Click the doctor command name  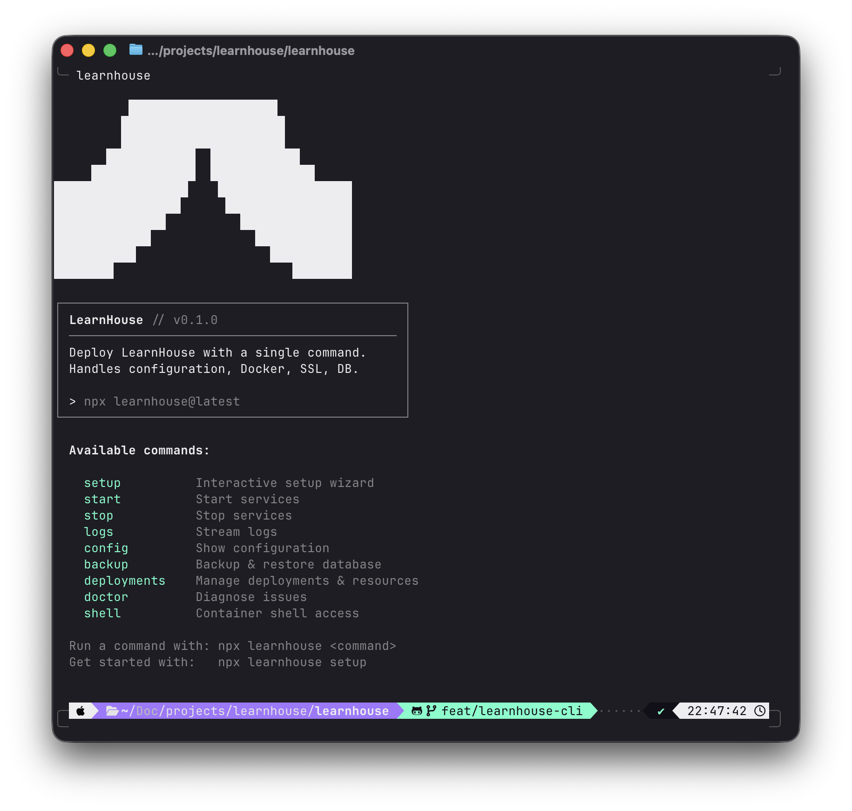[x=106, y=597]
